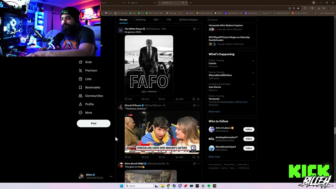Open Profile in the sidebar
The height and width of the screenshot is (189, 336).
(86, 104)
